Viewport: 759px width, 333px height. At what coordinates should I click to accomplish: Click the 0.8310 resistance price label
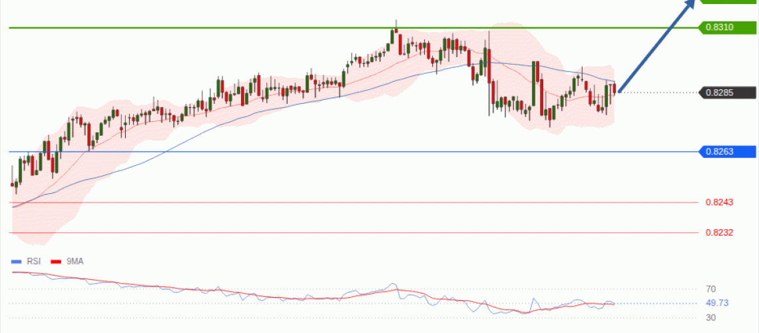coord(728,27)
